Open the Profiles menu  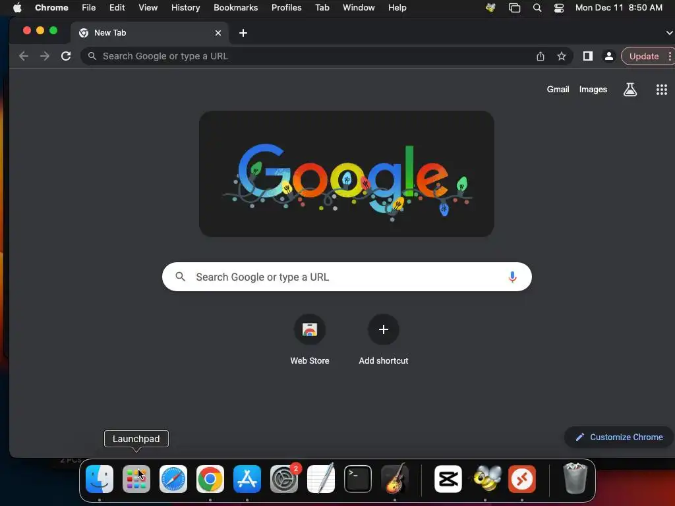point(286,7)
